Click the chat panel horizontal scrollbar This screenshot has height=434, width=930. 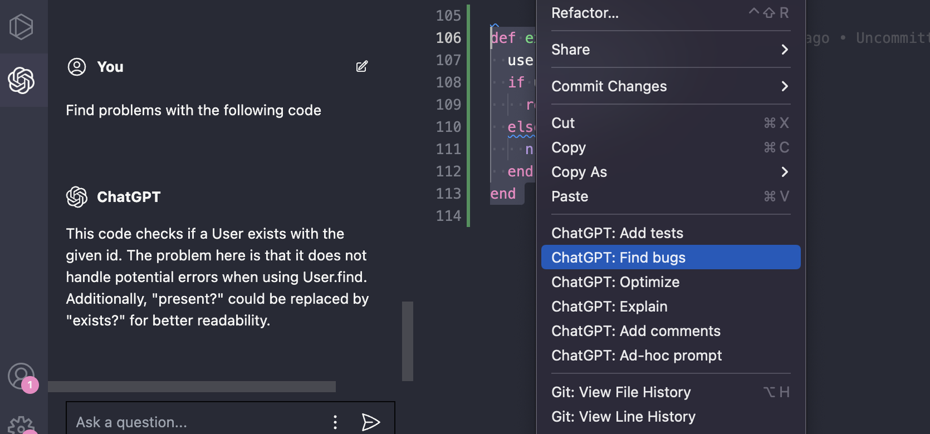(x=192, y=387)
